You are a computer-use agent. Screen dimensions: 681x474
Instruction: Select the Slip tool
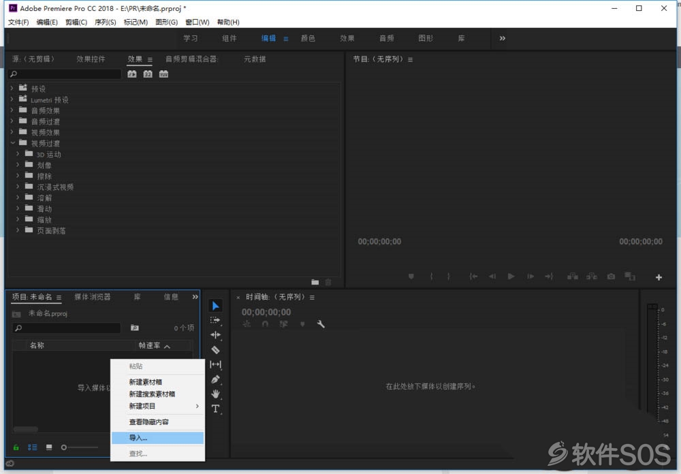(x=215, y=364)
